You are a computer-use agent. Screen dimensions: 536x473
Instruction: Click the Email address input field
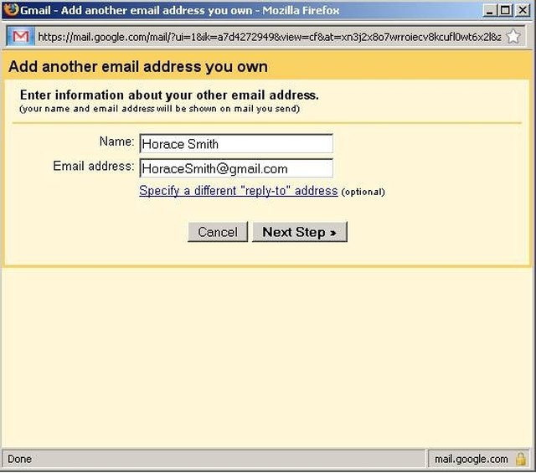[236, 168]
